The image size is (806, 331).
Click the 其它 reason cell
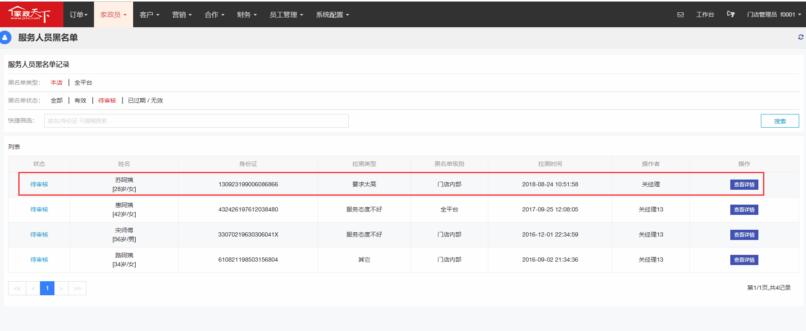(x=364, y=260)
